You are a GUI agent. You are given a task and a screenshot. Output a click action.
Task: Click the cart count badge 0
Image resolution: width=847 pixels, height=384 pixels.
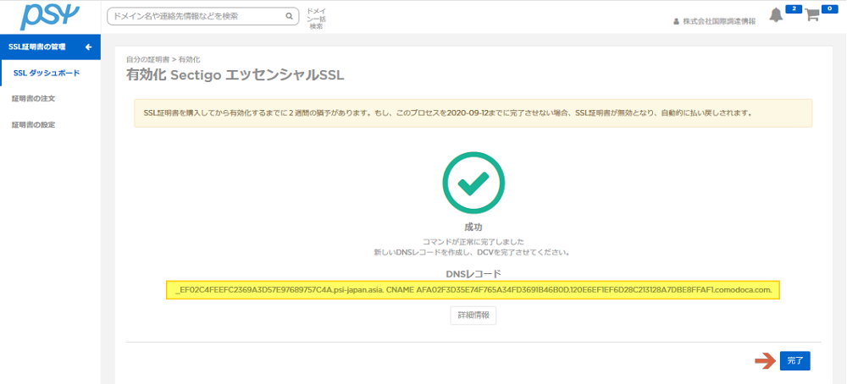pos(829,9)
